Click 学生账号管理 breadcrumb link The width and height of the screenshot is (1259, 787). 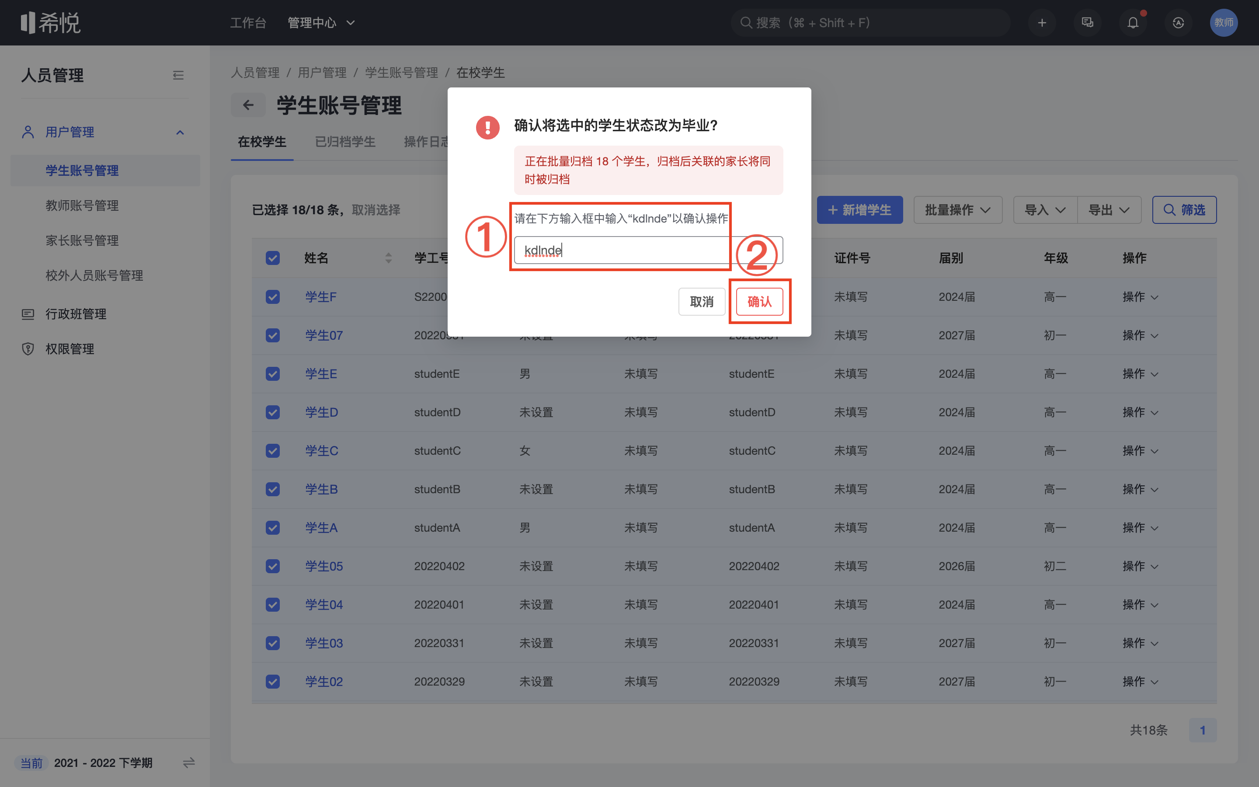(401, 72)
